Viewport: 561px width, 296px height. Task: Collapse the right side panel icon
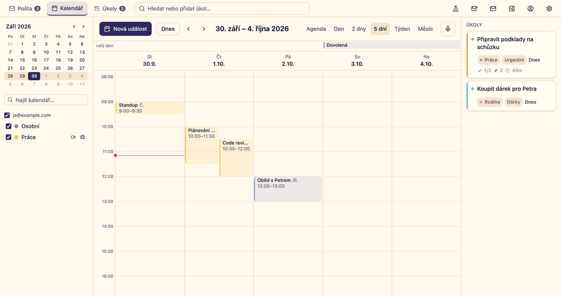pos(511,8)
